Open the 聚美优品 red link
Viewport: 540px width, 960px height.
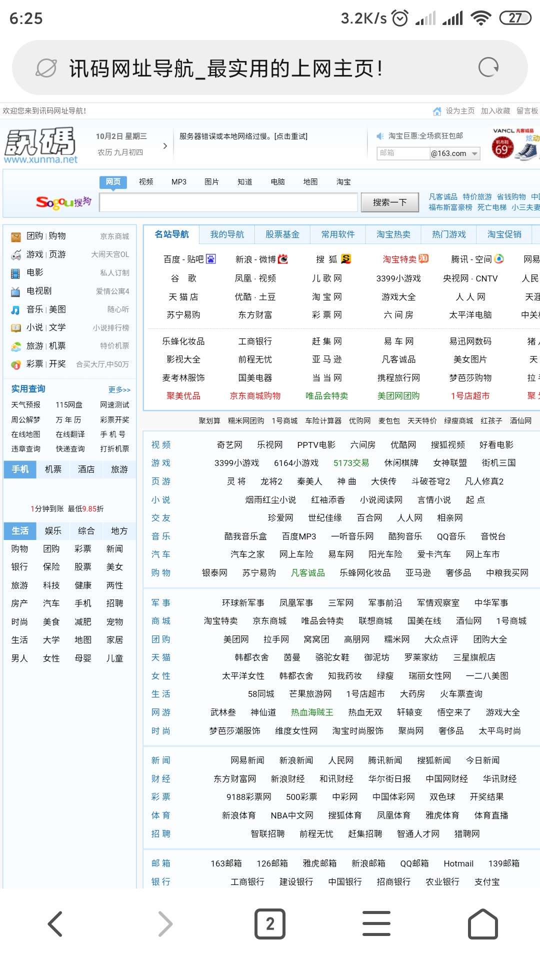tap(183, 396)
